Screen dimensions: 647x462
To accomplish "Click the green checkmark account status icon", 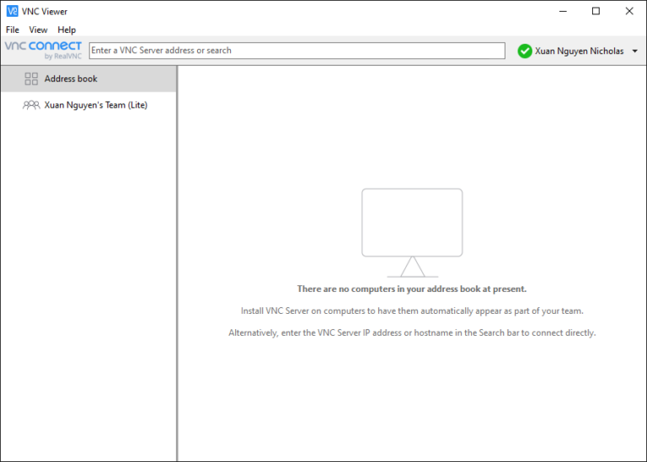I will click(x=525, y=51).
